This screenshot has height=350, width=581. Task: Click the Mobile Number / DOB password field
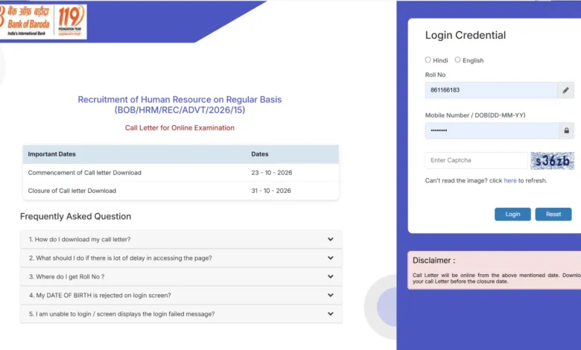click(492, 130)
